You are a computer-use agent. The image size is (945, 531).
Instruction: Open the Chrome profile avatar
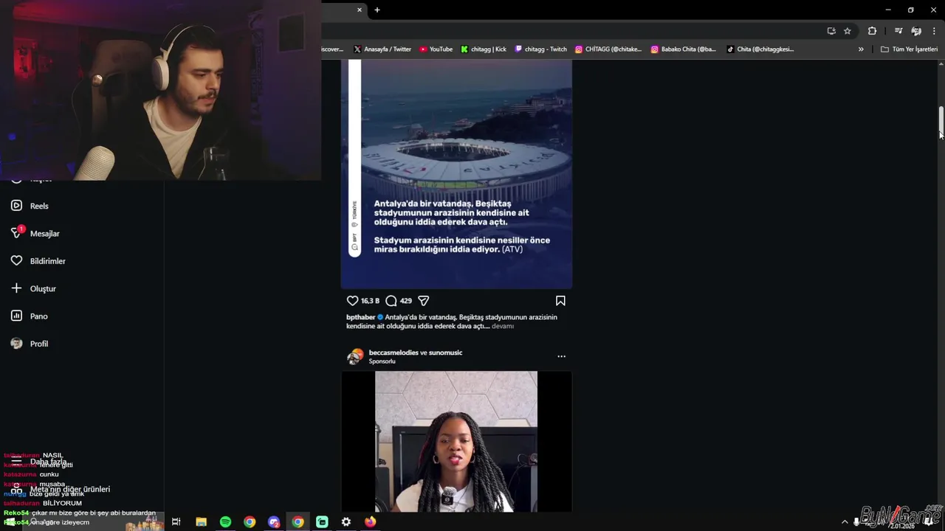(916, 31)
